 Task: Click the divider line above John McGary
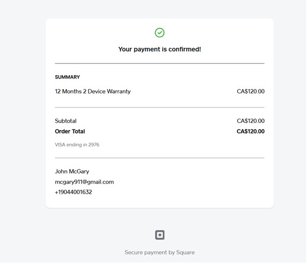[x=159, y=158]
